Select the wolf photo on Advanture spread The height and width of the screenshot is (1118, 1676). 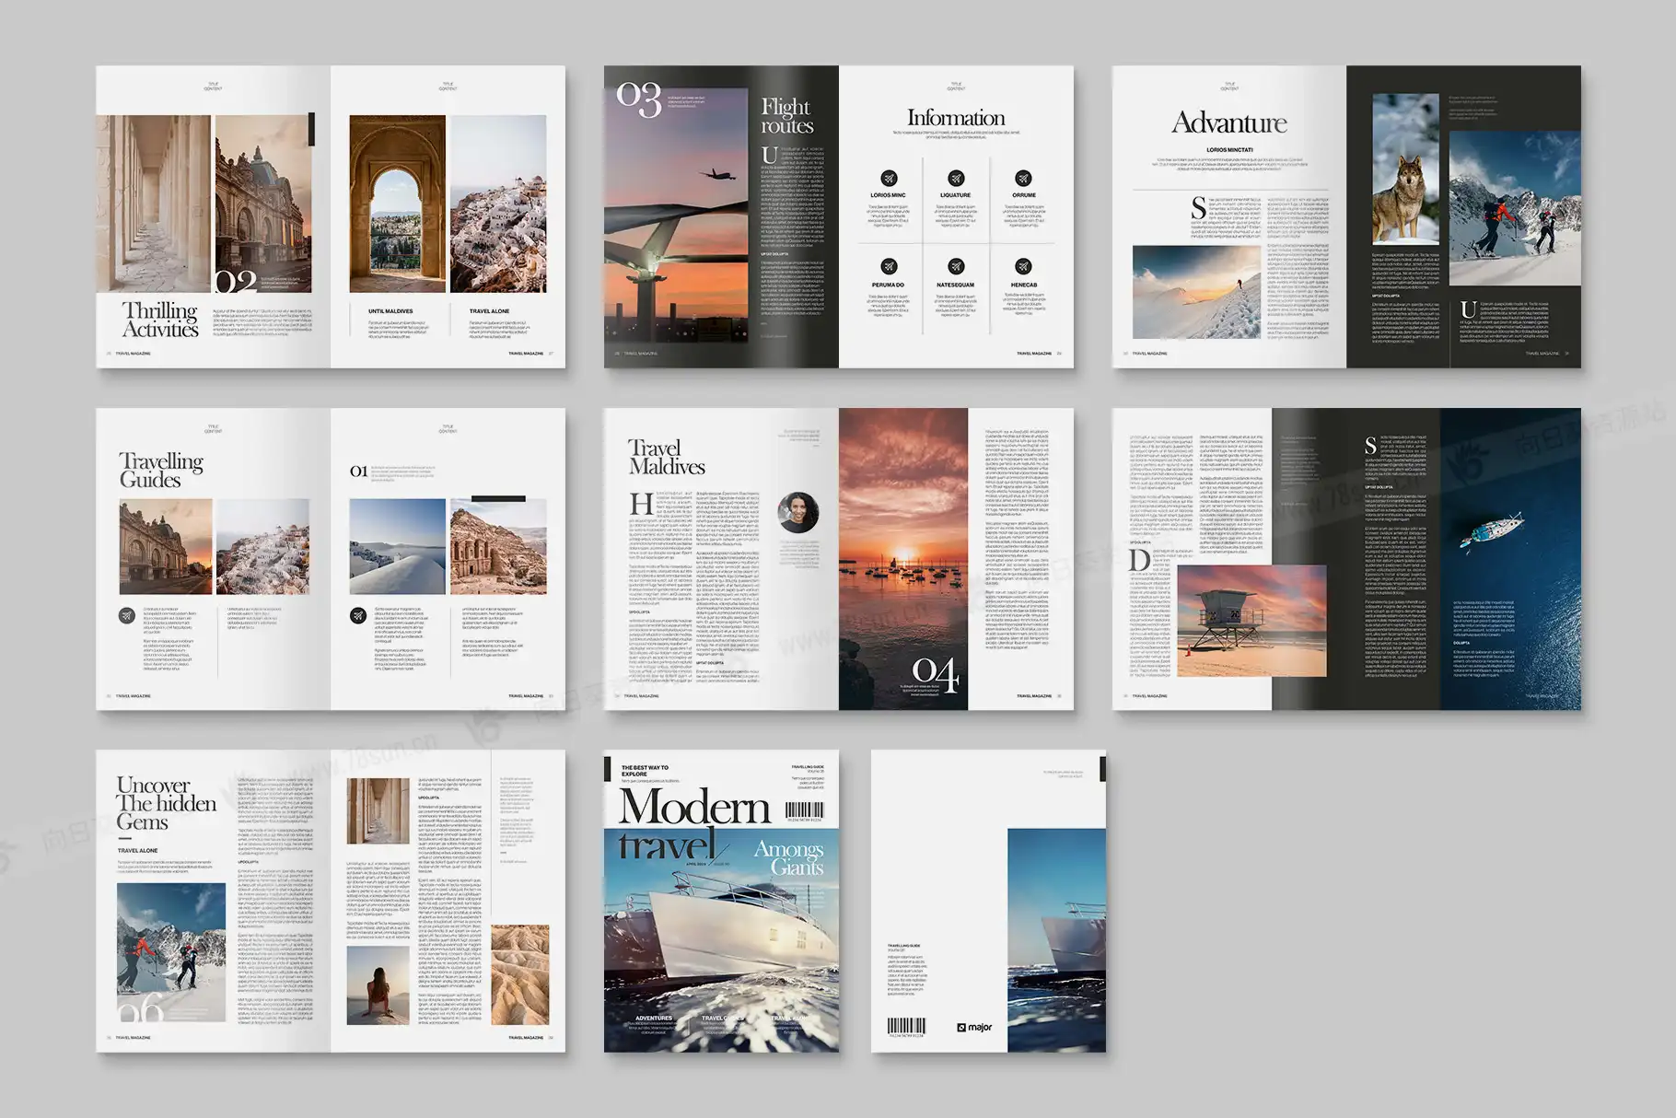click(1405, 169)
